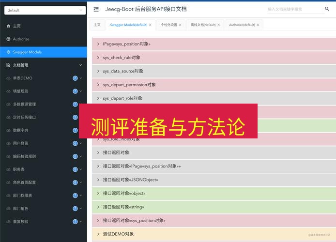336x242 pixels.
Task: Expand the 重复校验 group chevron
Action: click(80, 222)
